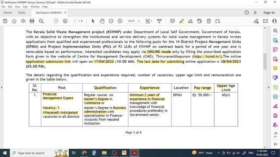Screen dimensions: 280x157
Task: Collapse the right tools pane arrow
Action: click(269, 87)
